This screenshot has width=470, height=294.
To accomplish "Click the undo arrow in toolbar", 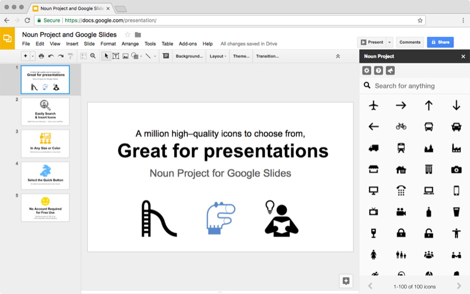I will 51,56.
